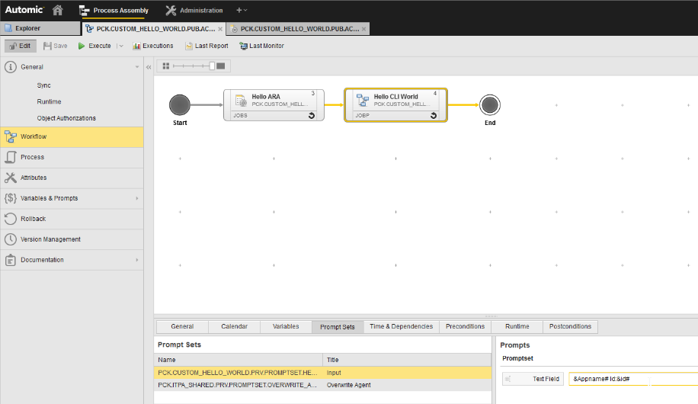Select the Runtime page in sidebar
The height and width of the screenshot is (404, 698).
click(x=49, y=101)
